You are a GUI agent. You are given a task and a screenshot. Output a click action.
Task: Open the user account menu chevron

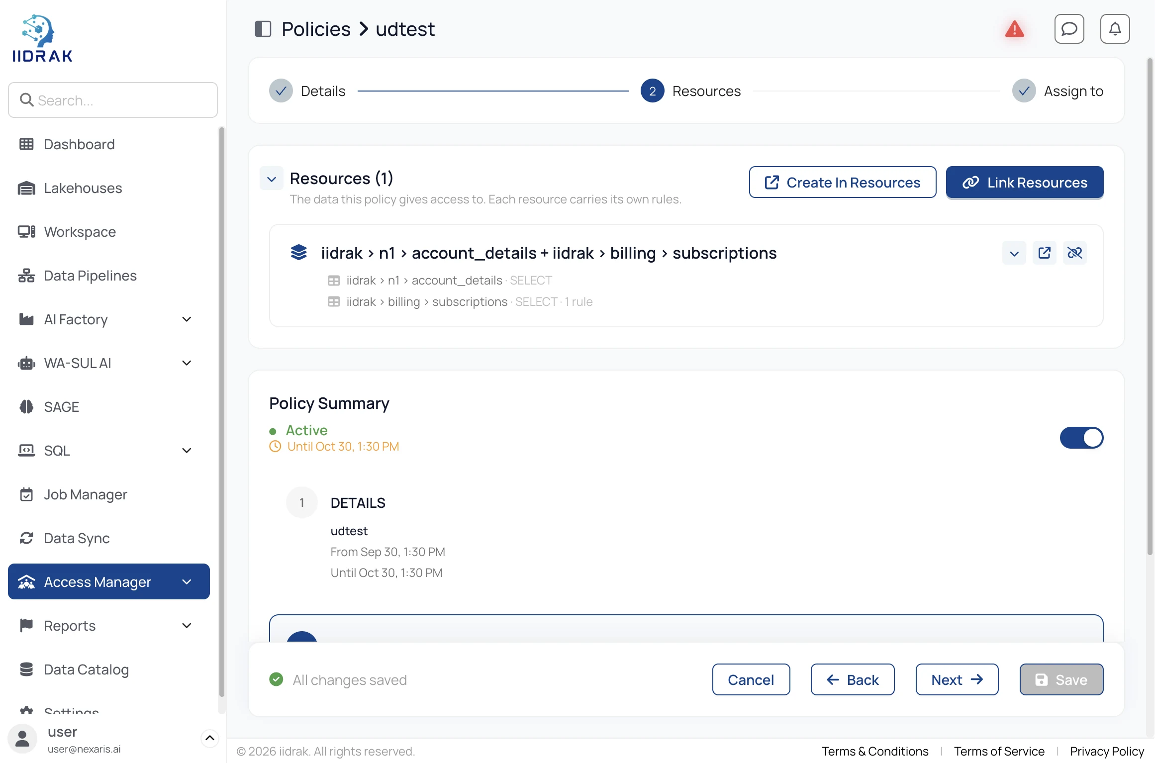tap(210, 738)
